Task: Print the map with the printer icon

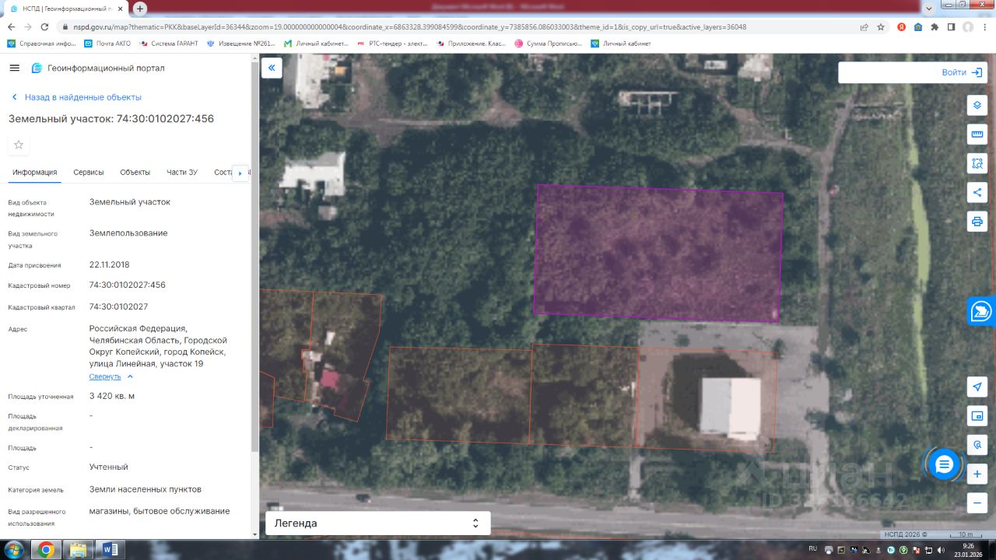Action: [x=977, y=222]
